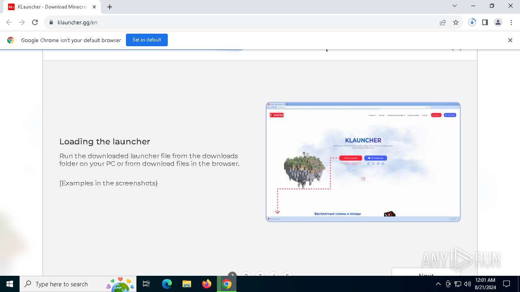The width and height of the screenshot is (520, 292).
Task: Click the Meet Now tray icon
Action: pyautogui.click(x=448, y=284)
